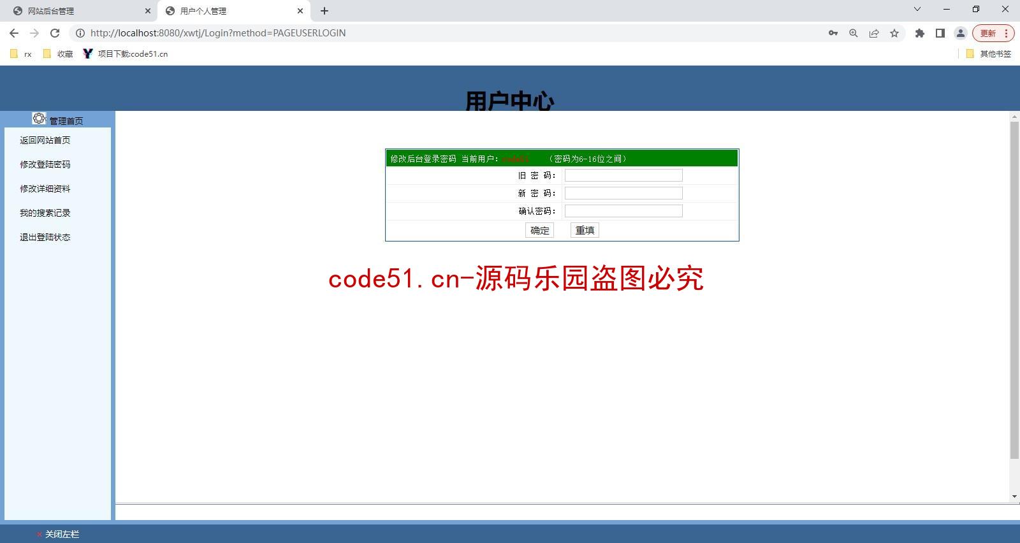Click the share page icon

874,33
